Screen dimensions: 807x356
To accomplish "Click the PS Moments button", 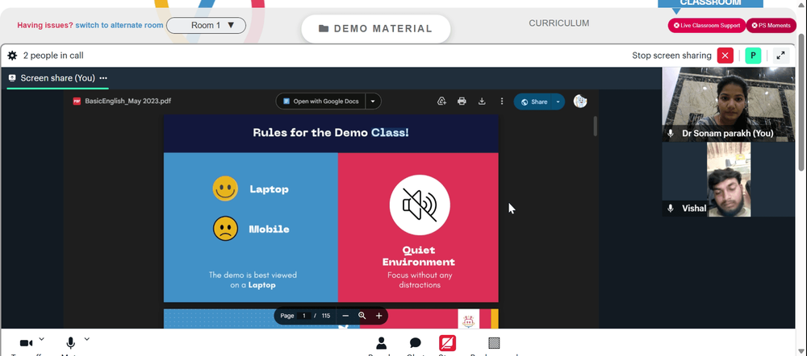I will click(x=771, y=25).
